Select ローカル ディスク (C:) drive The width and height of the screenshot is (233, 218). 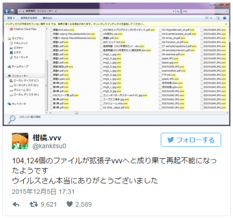coord(24,80)
